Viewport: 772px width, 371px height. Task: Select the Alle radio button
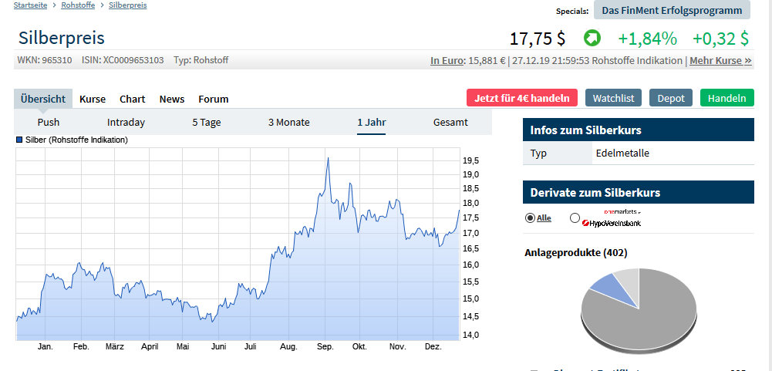point(530,218)
